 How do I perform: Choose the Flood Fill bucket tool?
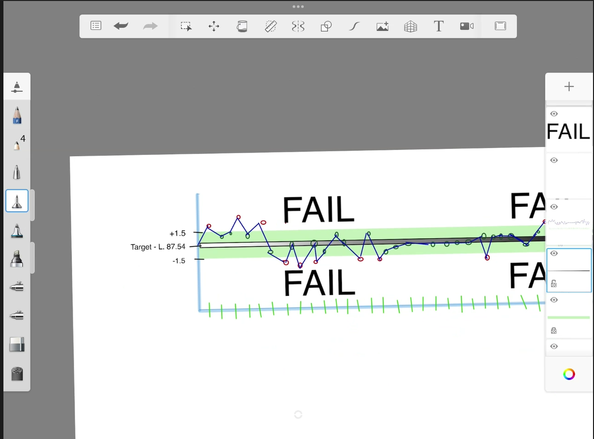tap(242, 26)
